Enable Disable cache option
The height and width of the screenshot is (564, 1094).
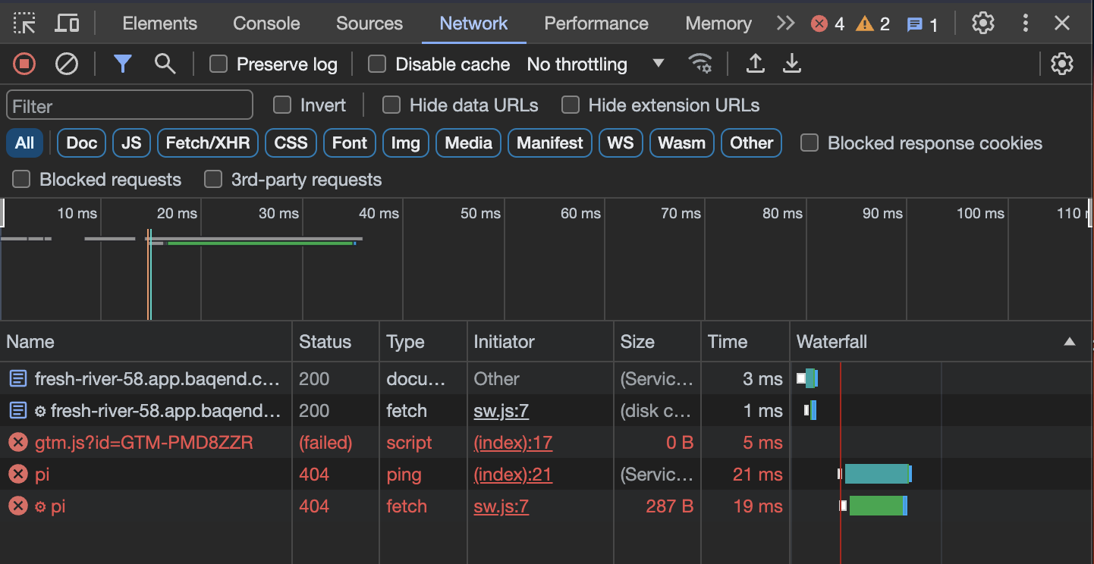tap(377, 64)
